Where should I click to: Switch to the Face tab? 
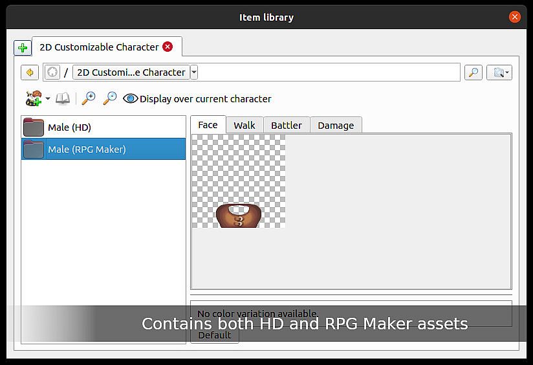208,125
